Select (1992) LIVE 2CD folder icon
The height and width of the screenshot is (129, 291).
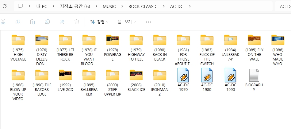pos(65,75)
